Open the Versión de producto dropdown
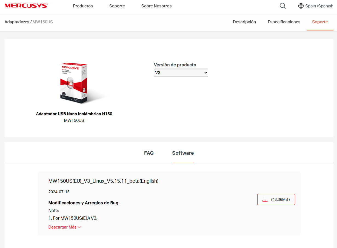 pyautogui.click(x=181, y=73)
